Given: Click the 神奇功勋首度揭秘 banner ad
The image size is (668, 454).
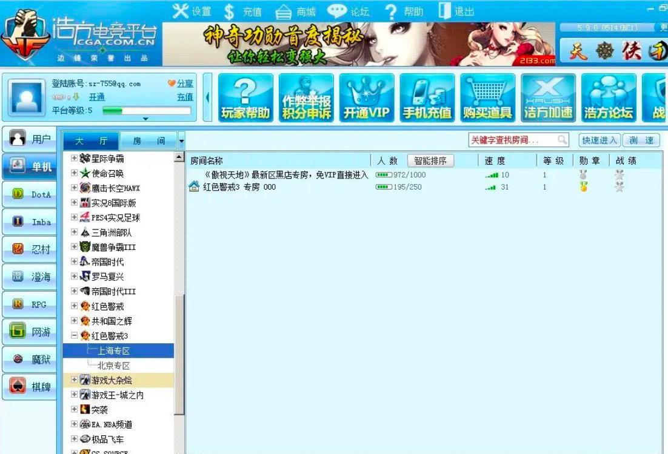Looking at the screenshot, I should tap(359, 44).
